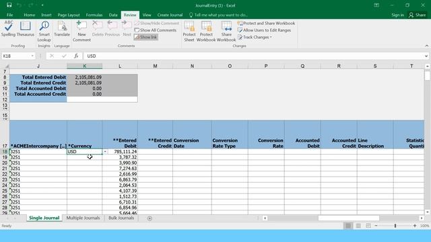Run the Spelling check

(8, 29)
